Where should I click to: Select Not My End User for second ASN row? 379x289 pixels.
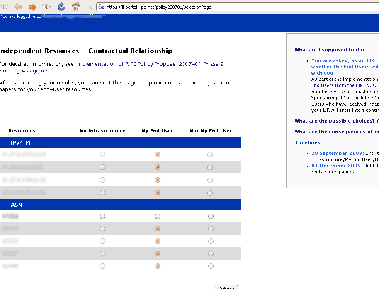pos(211,229)
